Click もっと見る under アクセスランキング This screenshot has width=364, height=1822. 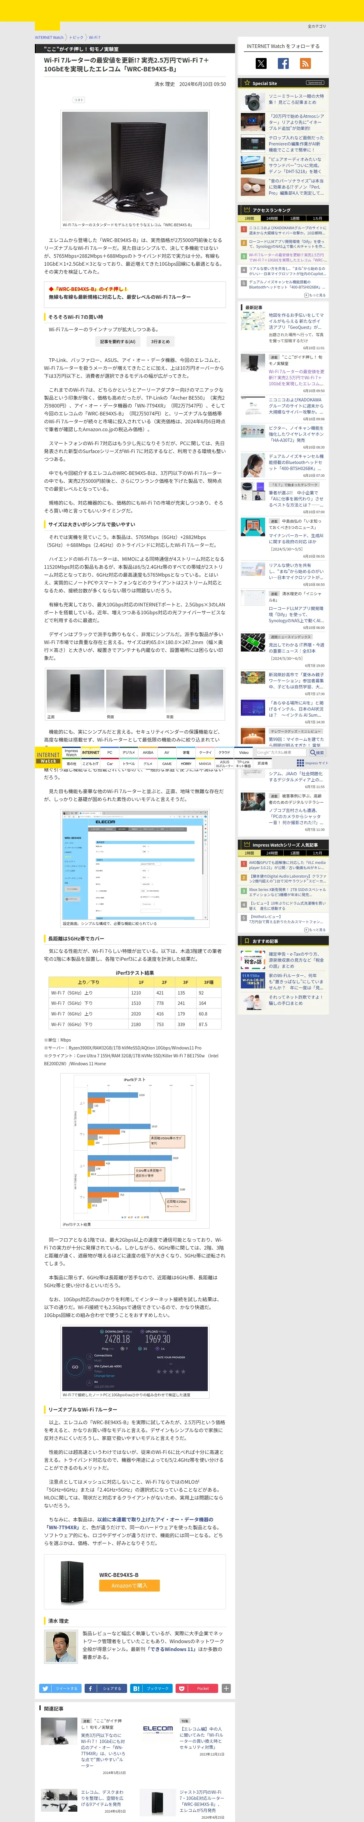click(x=315, y=295)
